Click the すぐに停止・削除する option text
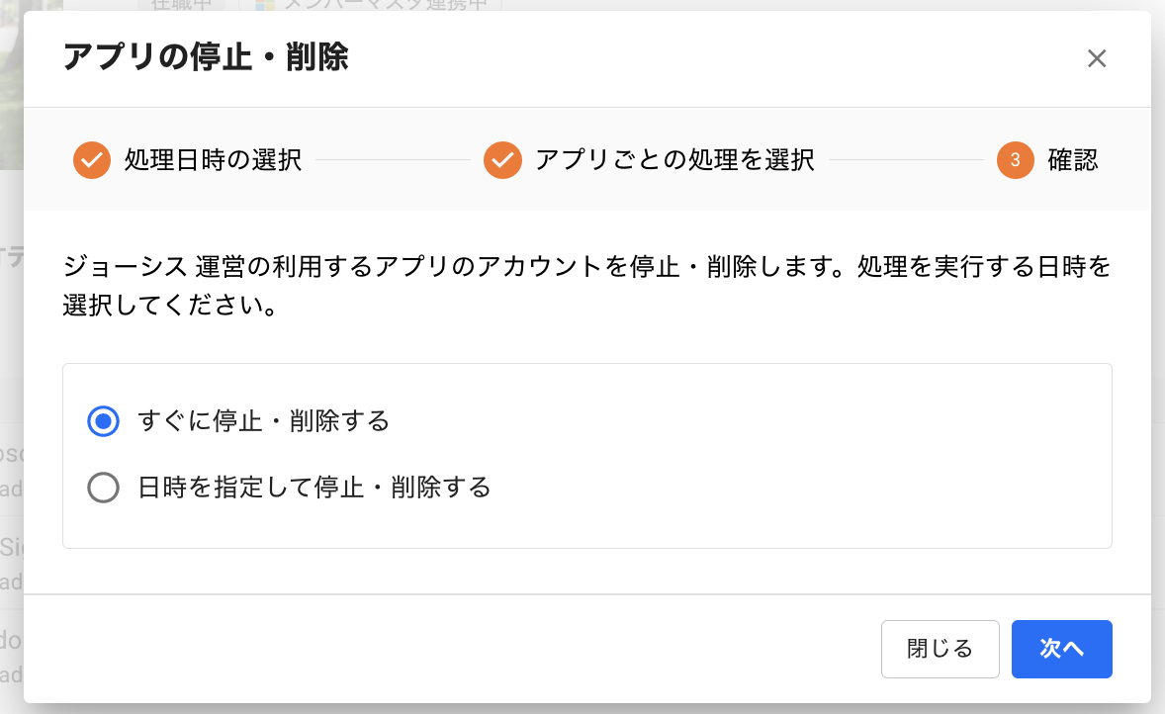Viewport: 1165px width, 714px height. 264,421
